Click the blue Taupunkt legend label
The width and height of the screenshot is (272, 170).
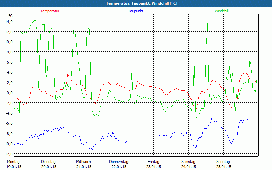coord(136,11)
